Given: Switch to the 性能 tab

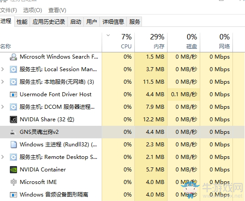Looking at the screenshot, I should (x=22, y=21).
